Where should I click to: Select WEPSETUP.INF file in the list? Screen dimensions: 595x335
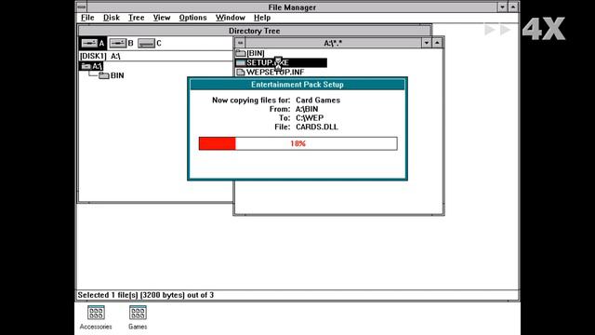click(x=271, y=72)
